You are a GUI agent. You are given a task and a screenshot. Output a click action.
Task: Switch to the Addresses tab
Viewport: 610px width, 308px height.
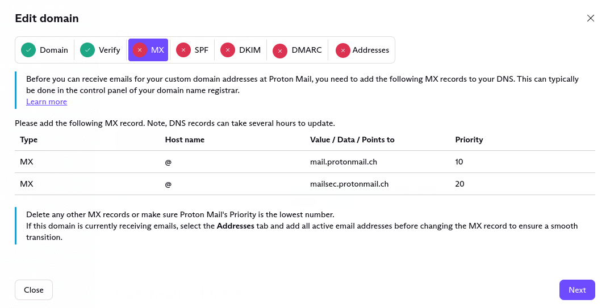tap(362, 50)
